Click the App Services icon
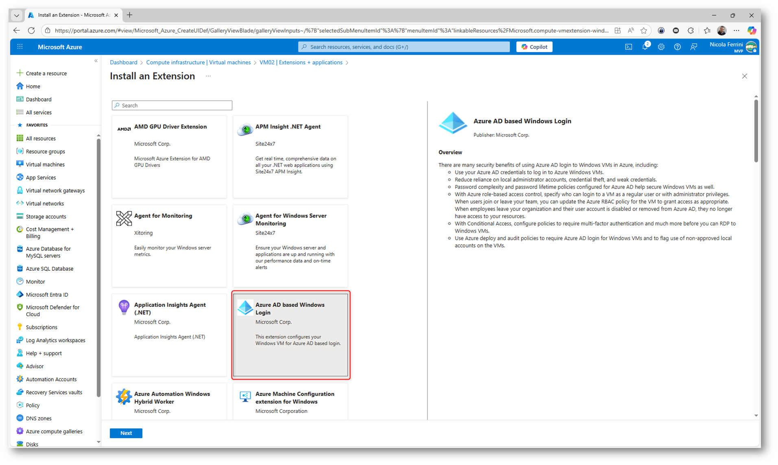The width and height of the screenshot is (778, 465). pyautogui.click(x=20, y=177)
